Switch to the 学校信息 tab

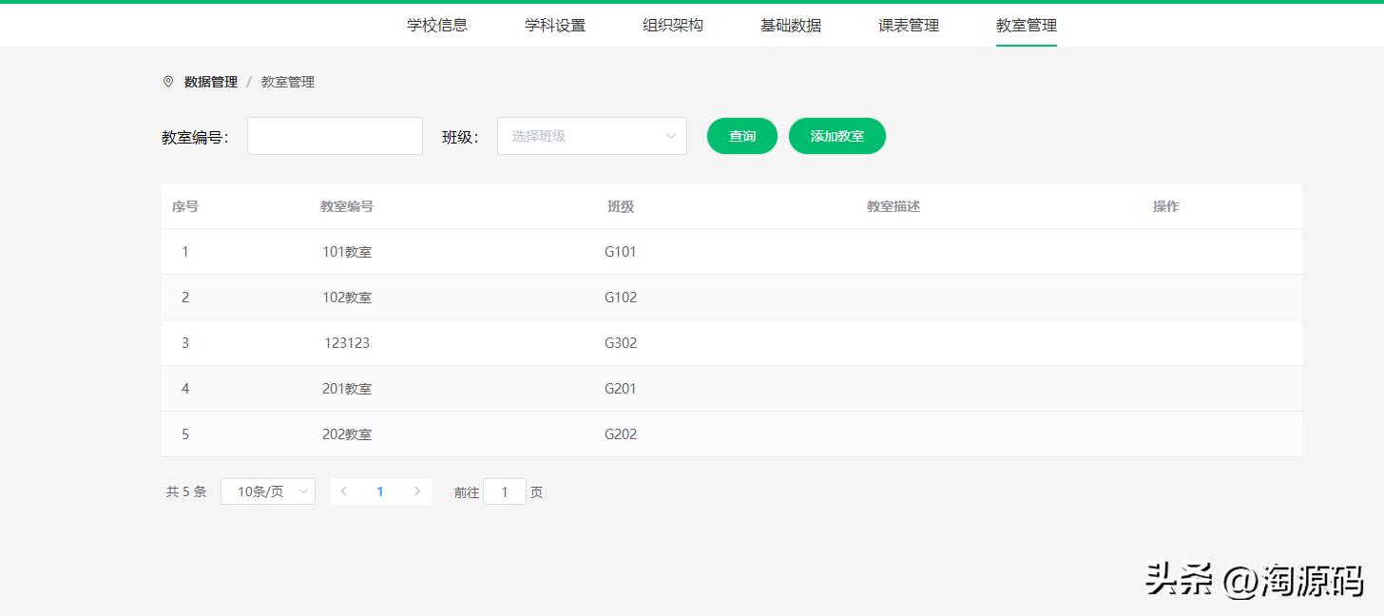click(437, 26)
